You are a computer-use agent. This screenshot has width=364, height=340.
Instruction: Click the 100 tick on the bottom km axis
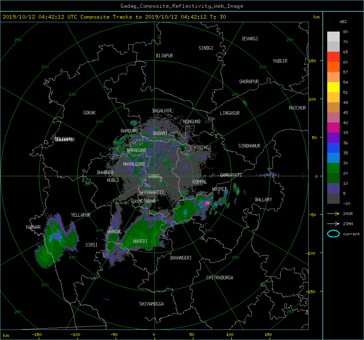point(230,334)
